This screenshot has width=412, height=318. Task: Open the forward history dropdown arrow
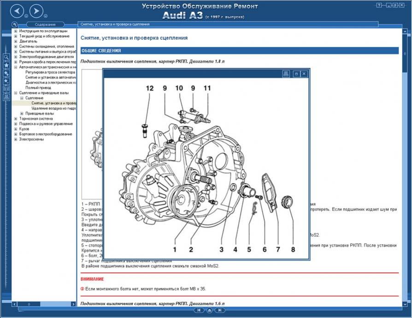coord(46,16)
